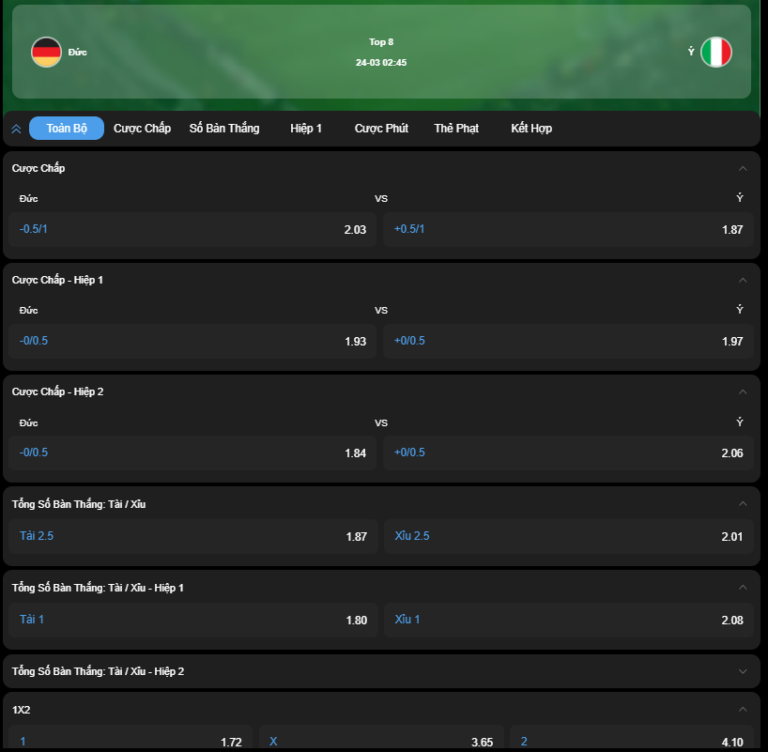Switch to the Số Bàn Thắng tab
This screenshot has width=768, height=752.
point(224,129)
